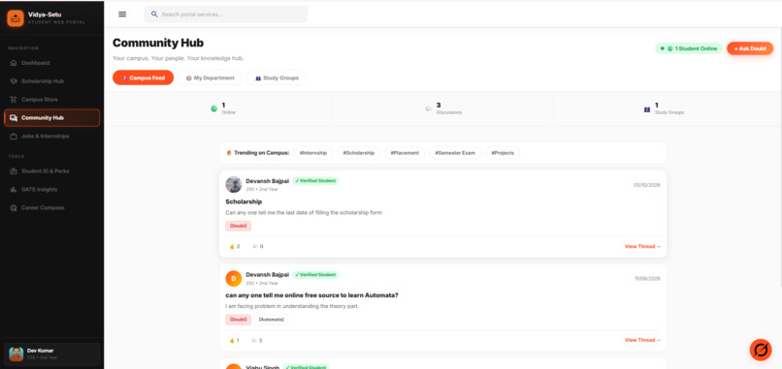Click the Ask Doubt button
This screenshot has height=369, width=782.
750,48
